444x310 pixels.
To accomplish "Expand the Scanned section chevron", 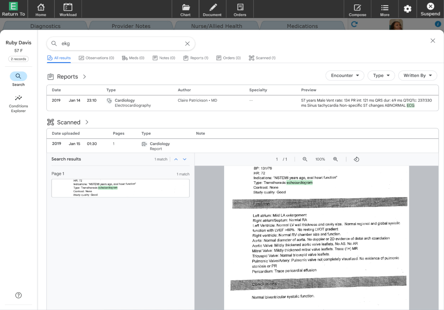I will tap(87, 122).
